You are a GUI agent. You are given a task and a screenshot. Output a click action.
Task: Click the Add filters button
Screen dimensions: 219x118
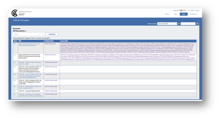52,34
